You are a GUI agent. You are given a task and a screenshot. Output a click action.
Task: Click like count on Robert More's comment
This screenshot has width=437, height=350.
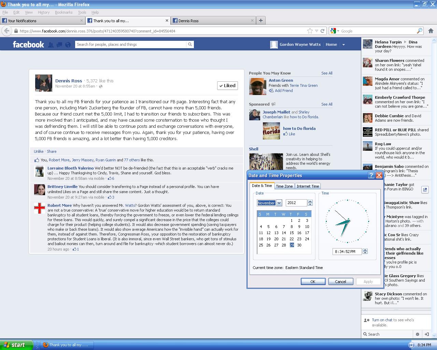click(75, 249)
